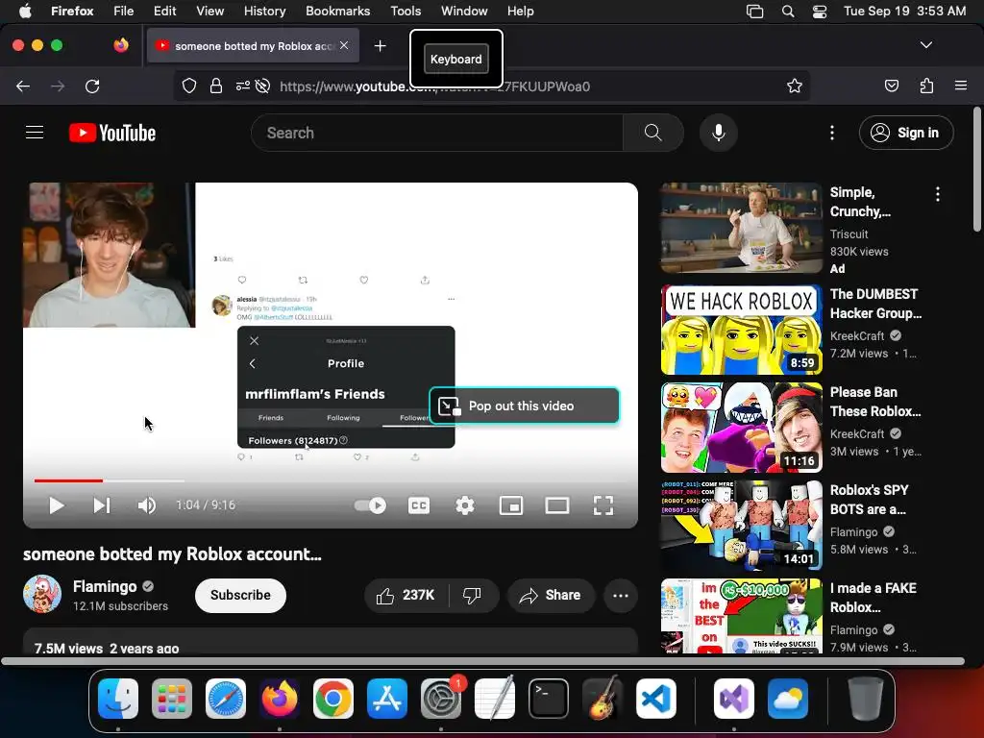Open Terminal from the dock
The height and width of the screenshot is (738, 984).
point(549,699)
